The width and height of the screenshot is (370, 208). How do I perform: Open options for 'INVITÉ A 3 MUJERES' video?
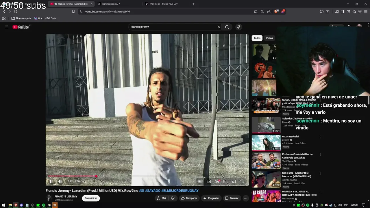pos(320,192)
